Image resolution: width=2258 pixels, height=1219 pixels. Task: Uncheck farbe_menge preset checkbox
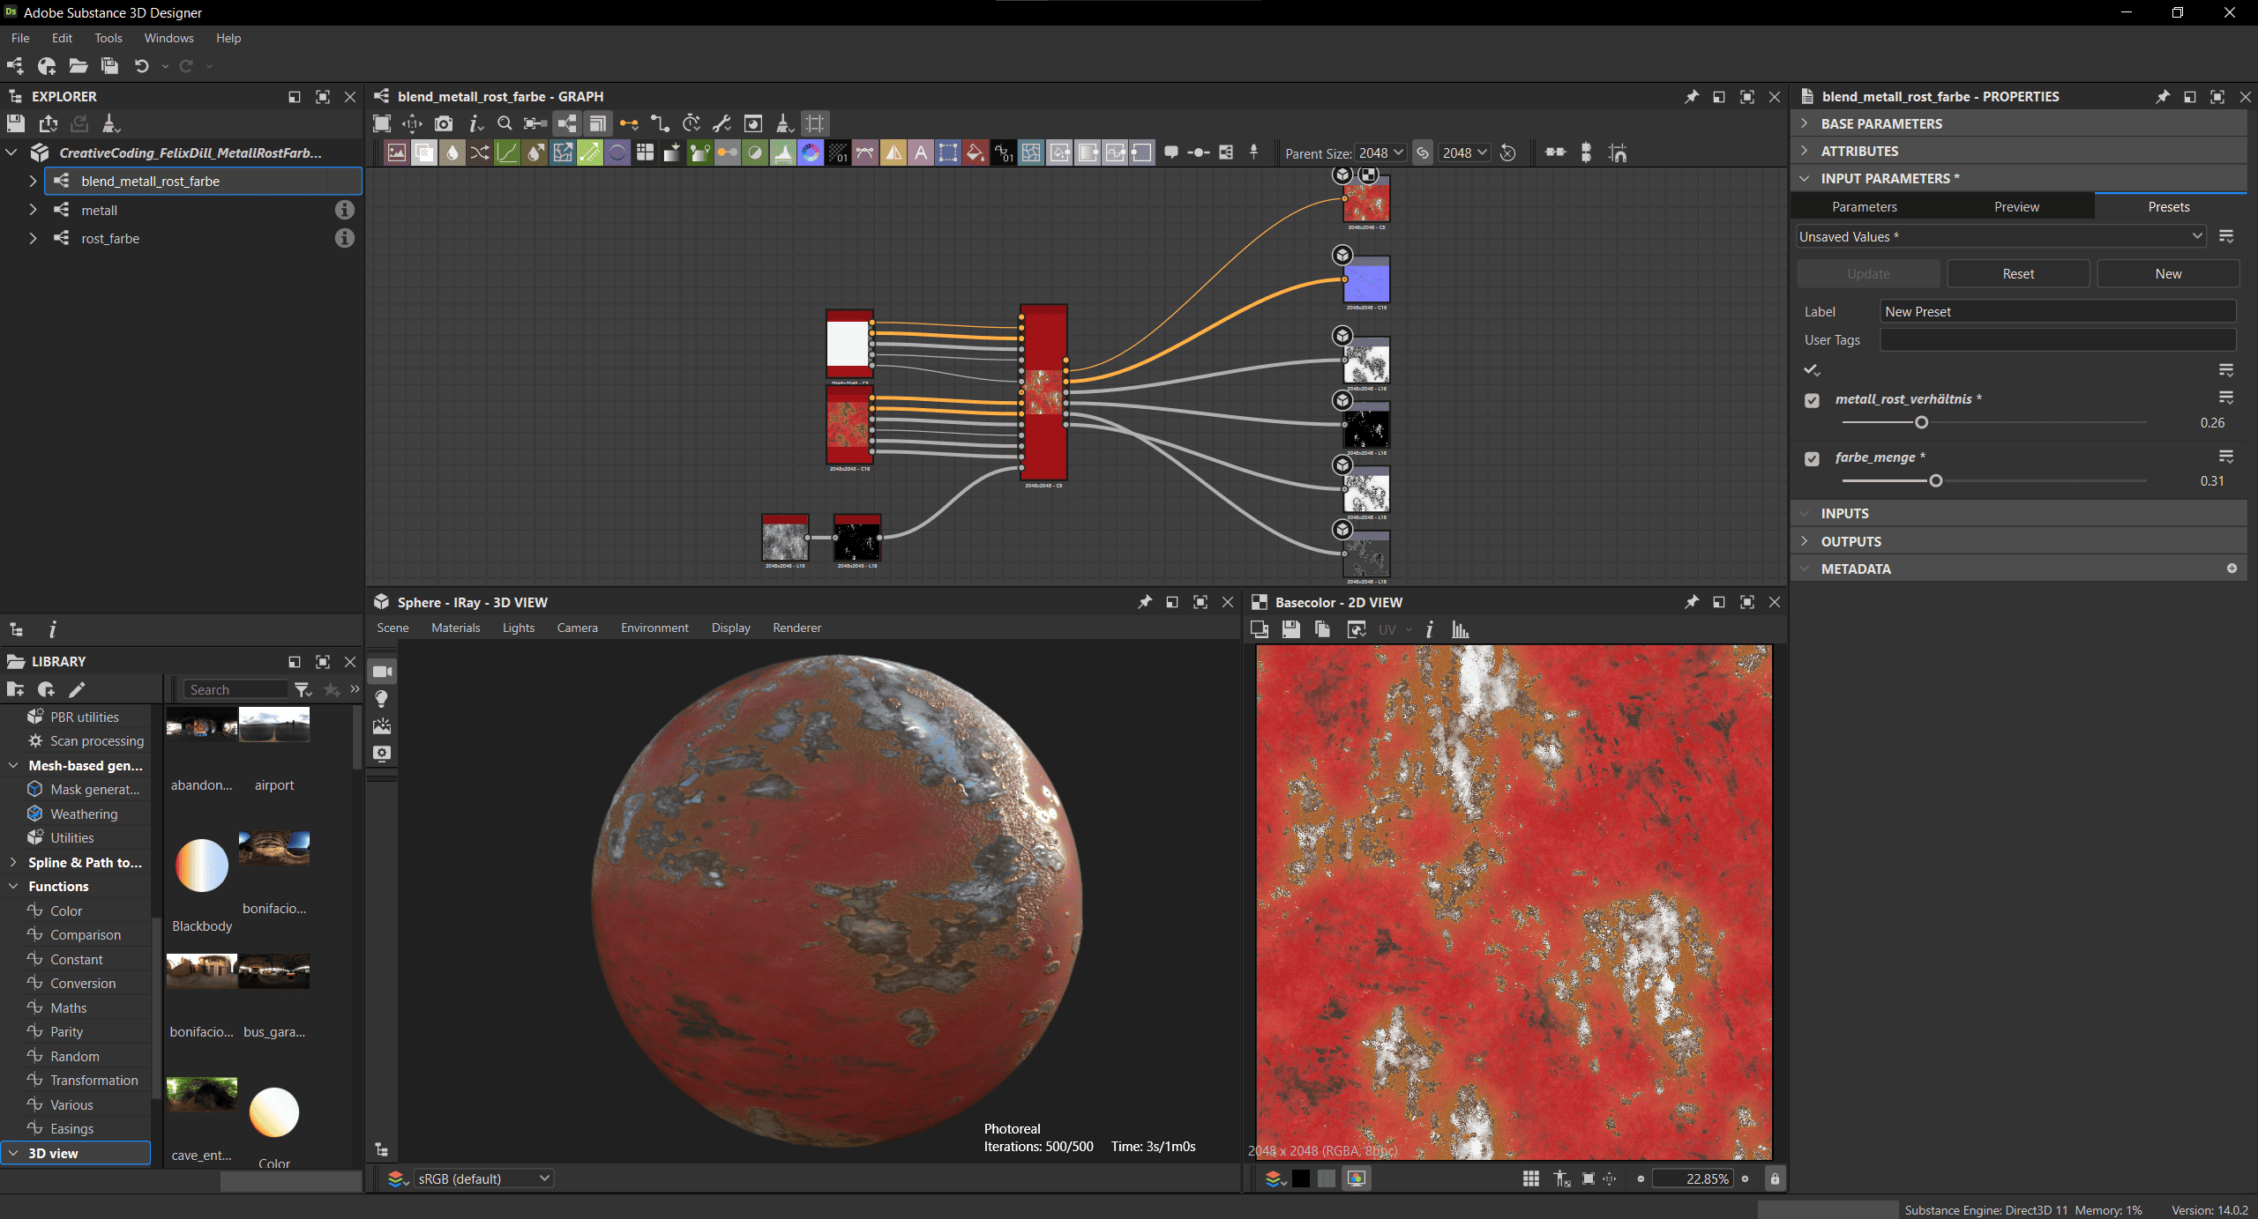click(1812, 458)
